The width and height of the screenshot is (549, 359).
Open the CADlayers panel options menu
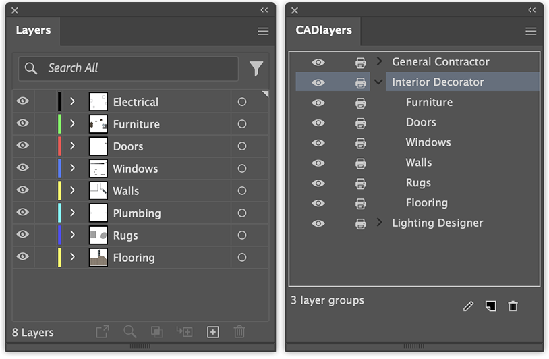pyautogui.click(x=531, y=31)
